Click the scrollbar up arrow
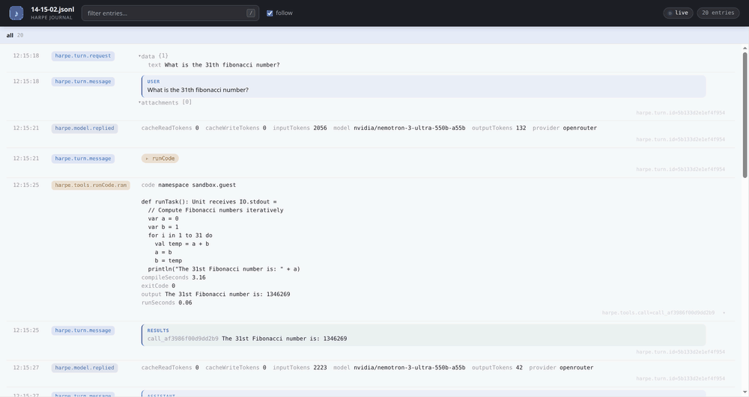 point(745,48)
